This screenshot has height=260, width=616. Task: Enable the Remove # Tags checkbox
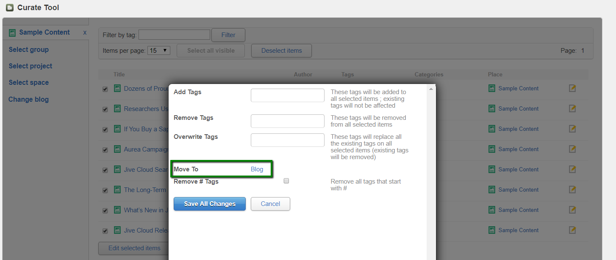click(286, 181)
